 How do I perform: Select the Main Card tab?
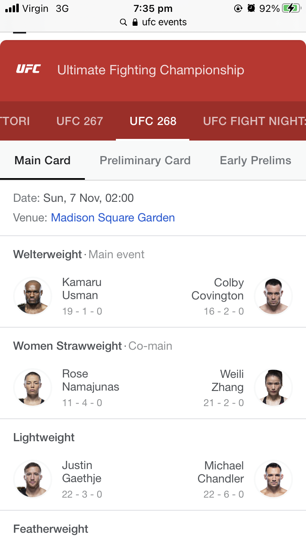point(42,160)
